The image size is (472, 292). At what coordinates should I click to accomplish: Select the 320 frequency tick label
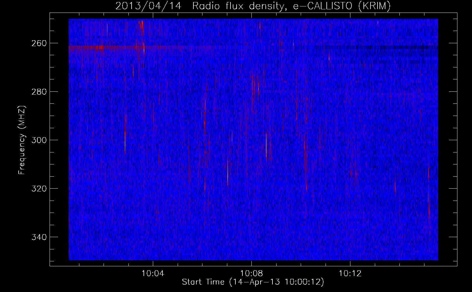(39, 189)
